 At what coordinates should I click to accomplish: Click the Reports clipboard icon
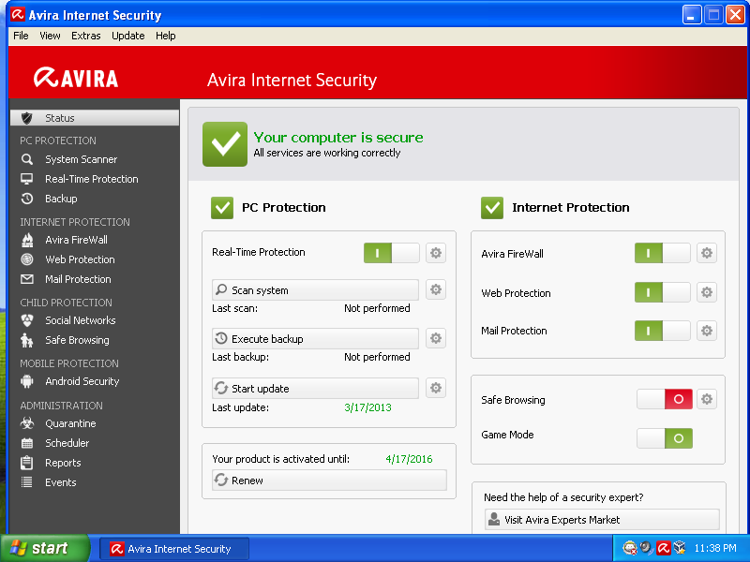tap(27, 463)
